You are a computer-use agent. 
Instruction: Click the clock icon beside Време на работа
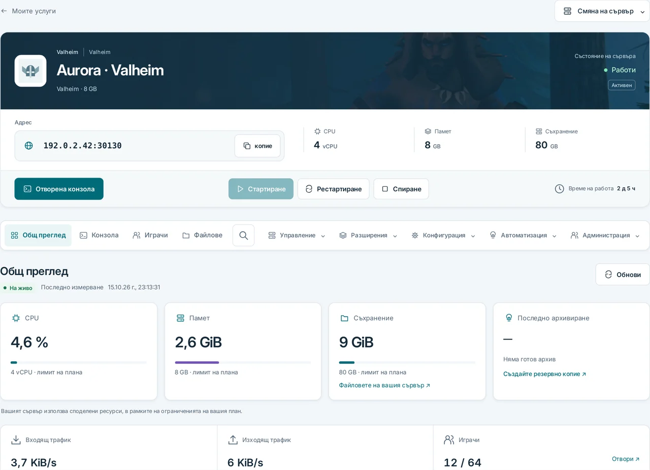pyautogui.click(x=559, y=189)
